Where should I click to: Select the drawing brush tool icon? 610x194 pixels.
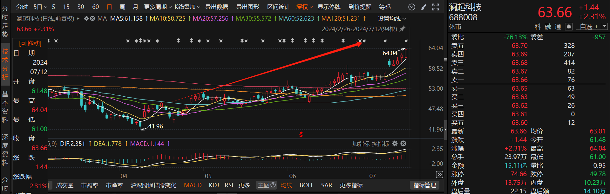click(x=424, y=7)
